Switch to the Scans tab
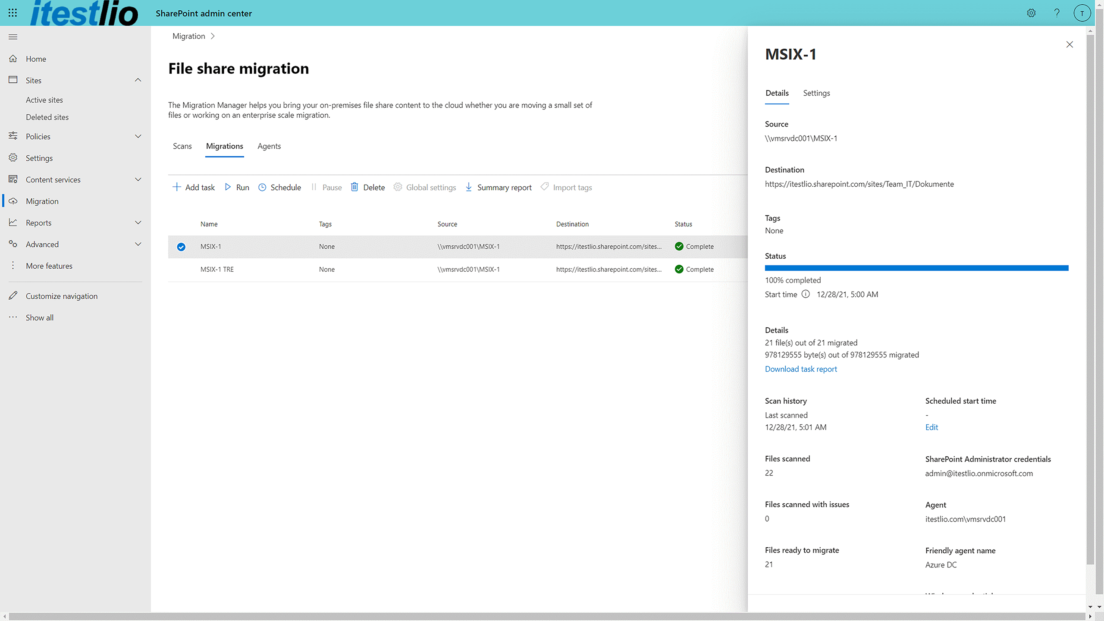 click(182, 146)
